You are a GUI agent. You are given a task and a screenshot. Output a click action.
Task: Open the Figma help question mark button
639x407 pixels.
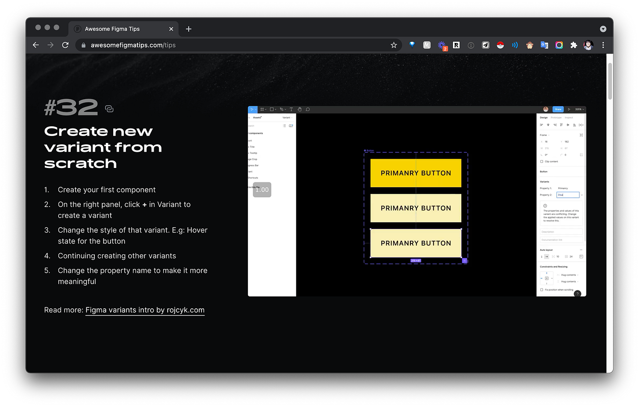[578, 293]
